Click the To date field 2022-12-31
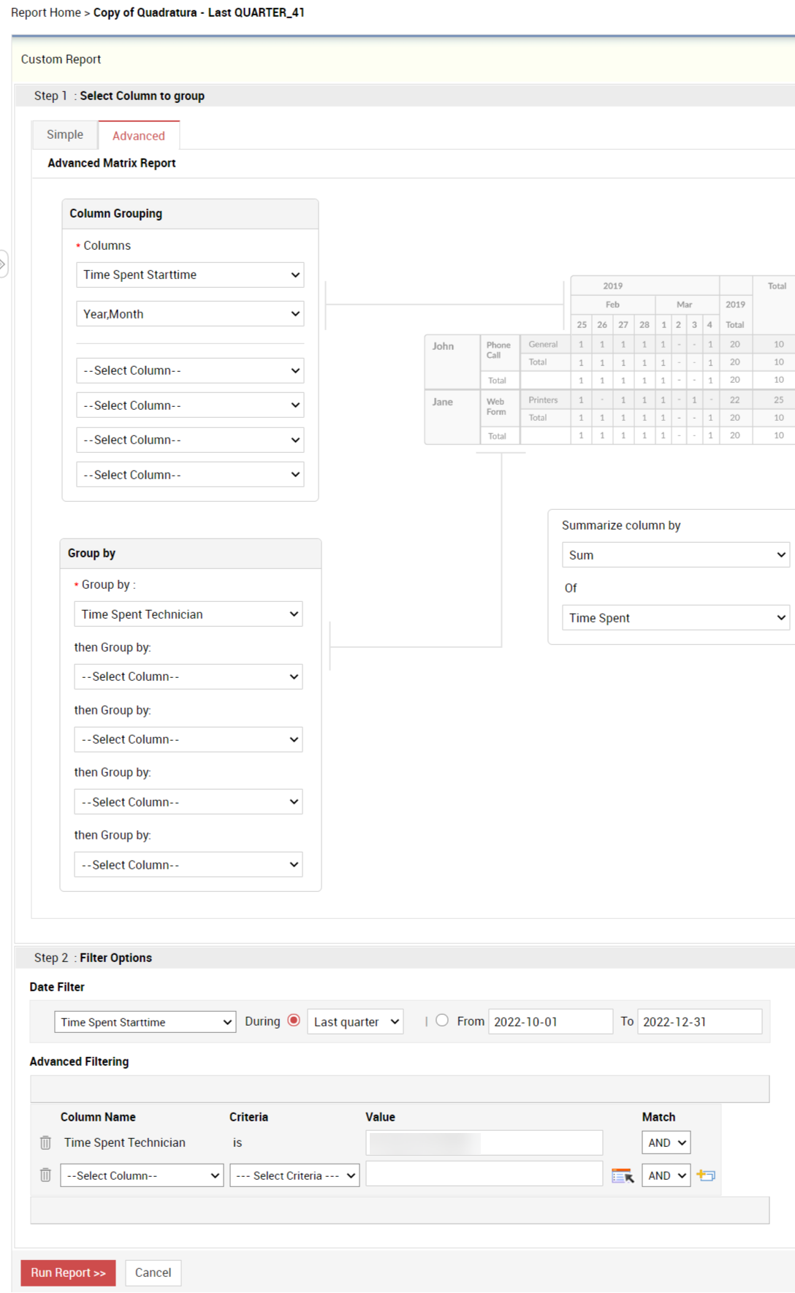 point(699,1022)
